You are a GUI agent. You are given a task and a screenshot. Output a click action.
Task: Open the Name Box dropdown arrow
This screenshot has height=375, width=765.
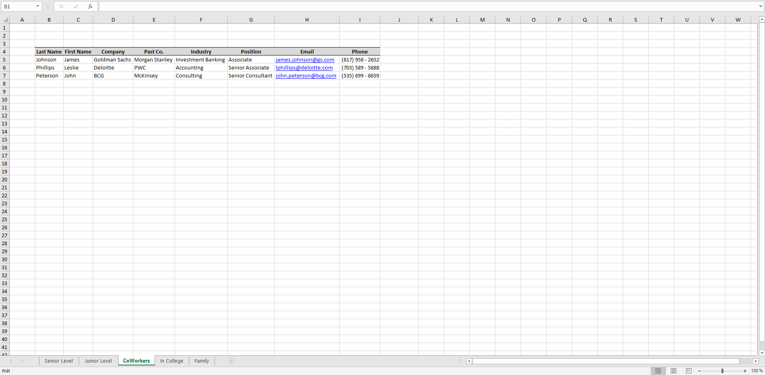(x=38, y=6)
